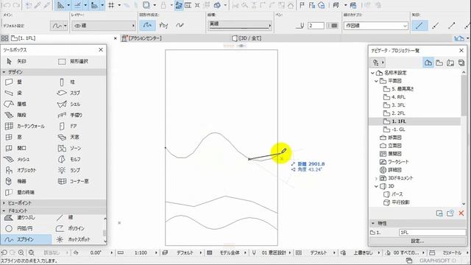Click the pen color swatch beside pen number
Image resolution: width=471 pixels, height=265 pixels.
click(x=333, y=26)
